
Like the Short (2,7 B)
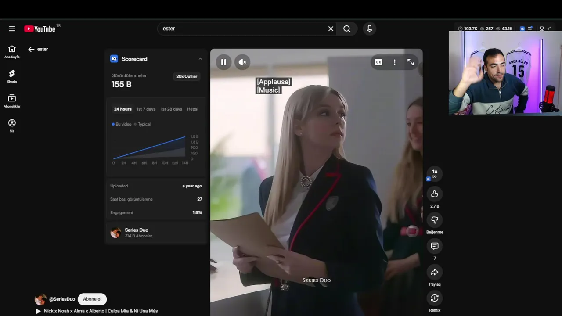coord(435,194)
